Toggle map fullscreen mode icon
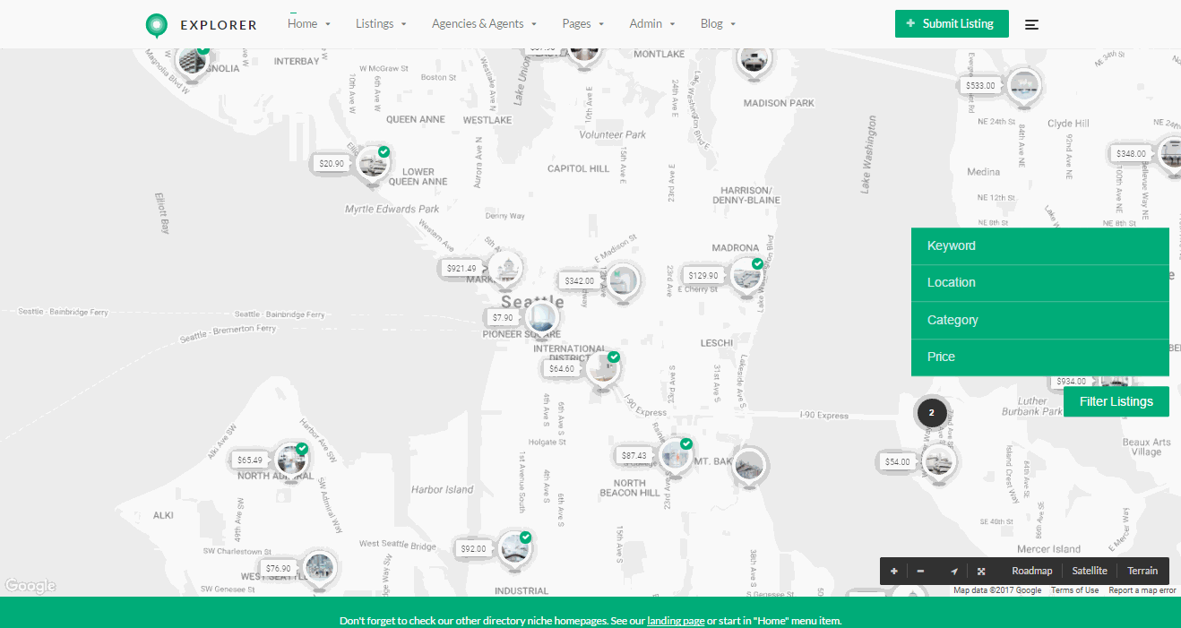 980,571
